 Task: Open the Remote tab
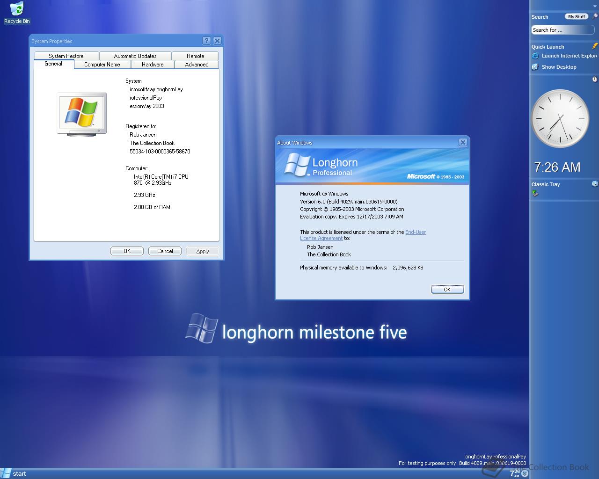click(x=195, y=56)
